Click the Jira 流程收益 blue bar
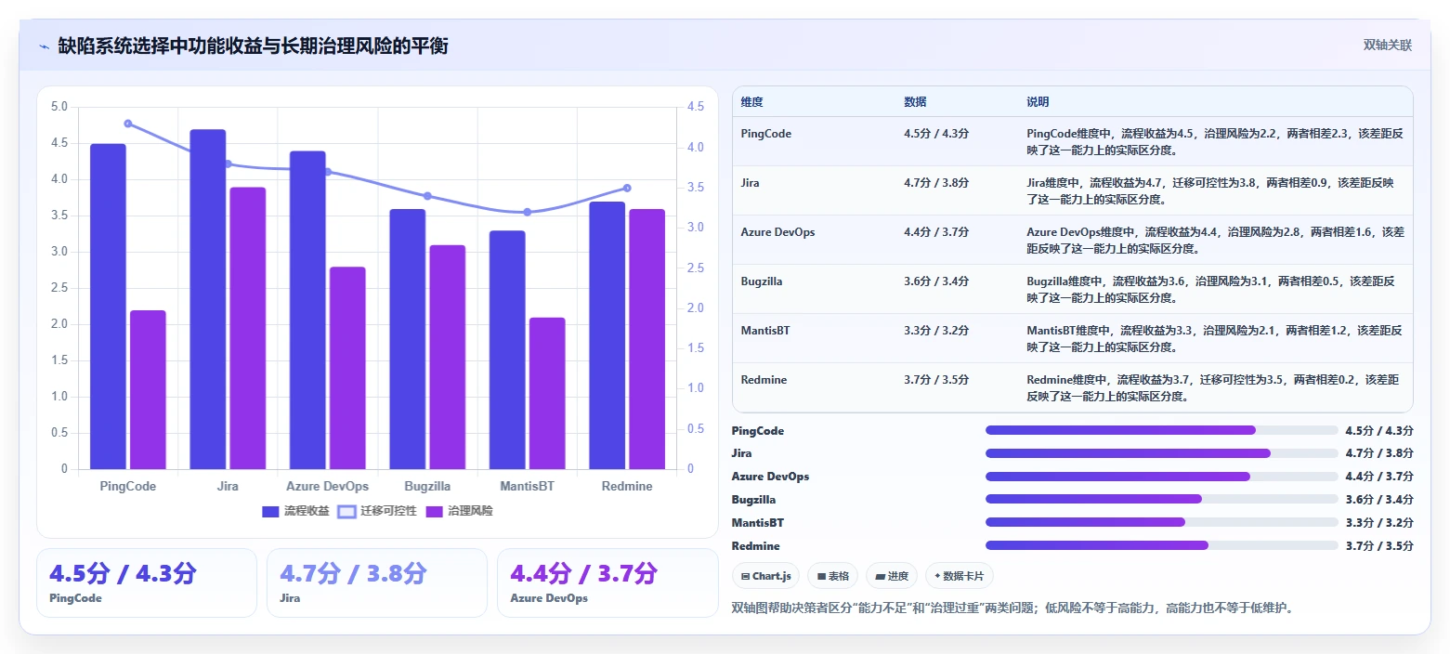The height and width of the screenshot is (654, 1450). 208,299
